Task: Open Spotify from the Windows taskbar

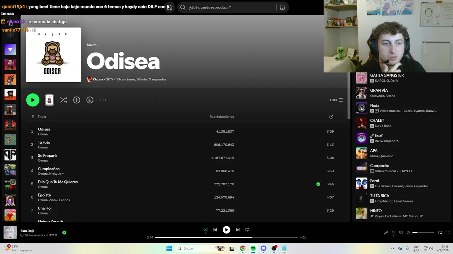Action: coord(253,248)
